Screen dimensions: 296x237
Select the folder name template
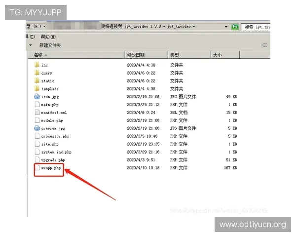click(x=50, y=89)
